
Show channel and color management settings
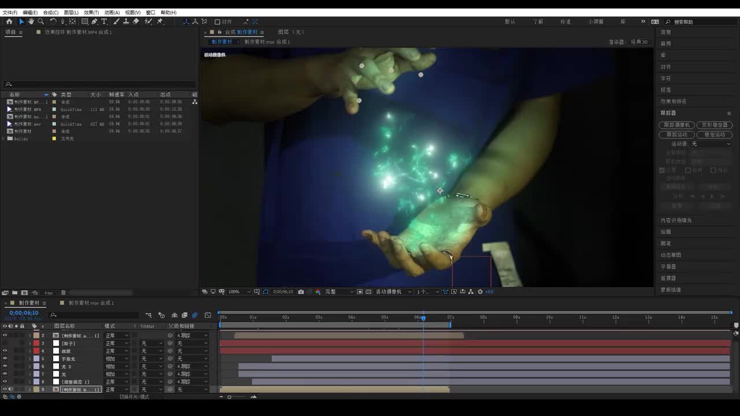[318, 292]
